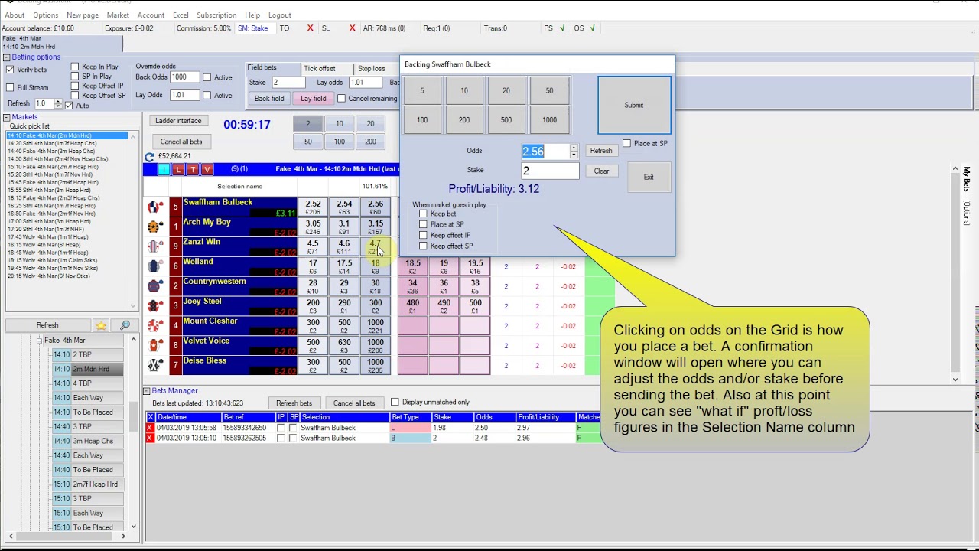Click the green tick beside OS indicator

pos(592,28)
